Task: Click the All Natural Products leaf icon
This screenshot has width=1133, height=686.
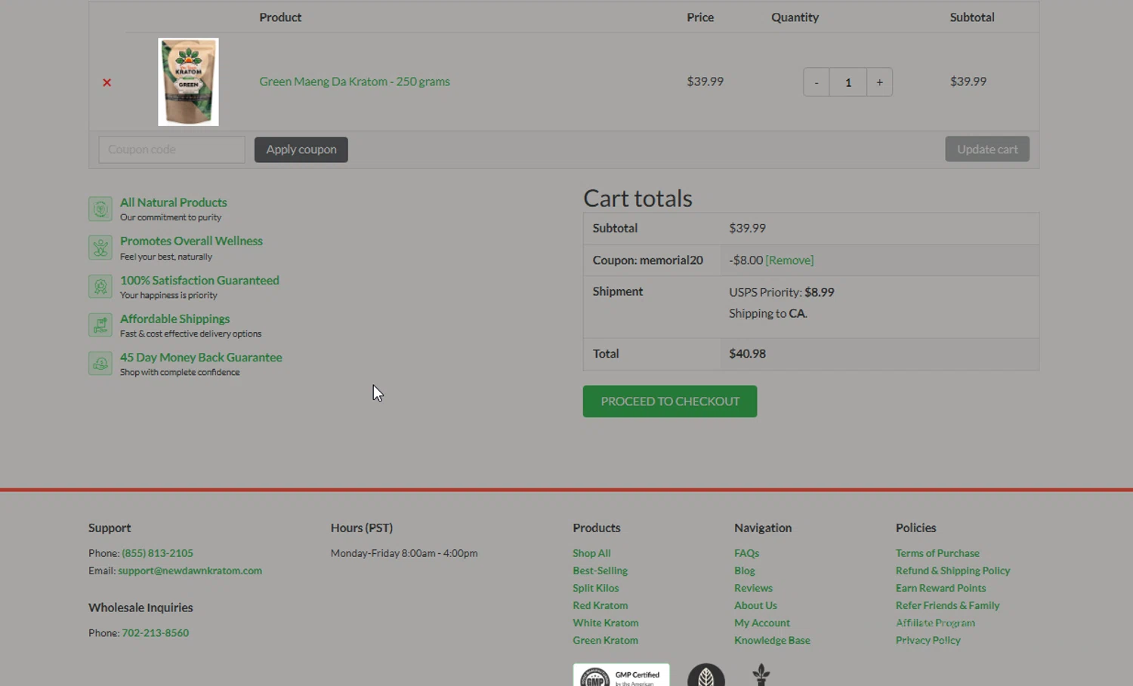Action: (x=100, y=209)
